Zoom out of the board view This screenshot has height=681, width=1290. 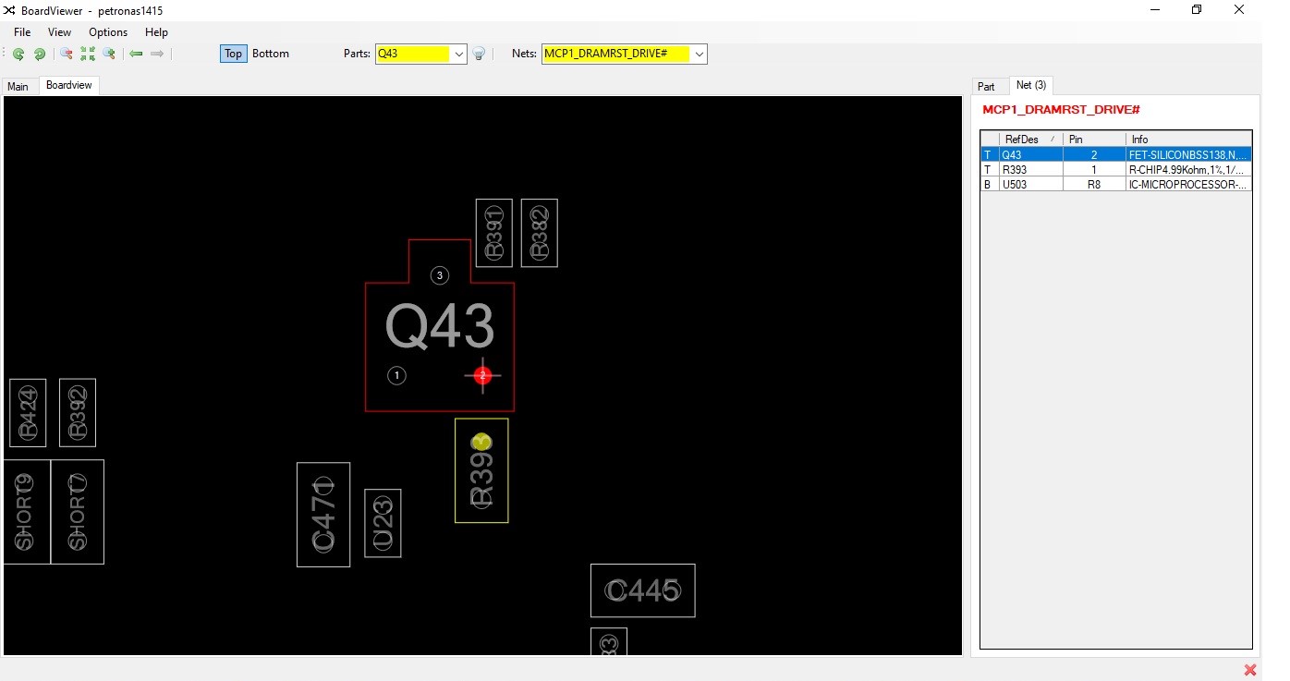67,54
